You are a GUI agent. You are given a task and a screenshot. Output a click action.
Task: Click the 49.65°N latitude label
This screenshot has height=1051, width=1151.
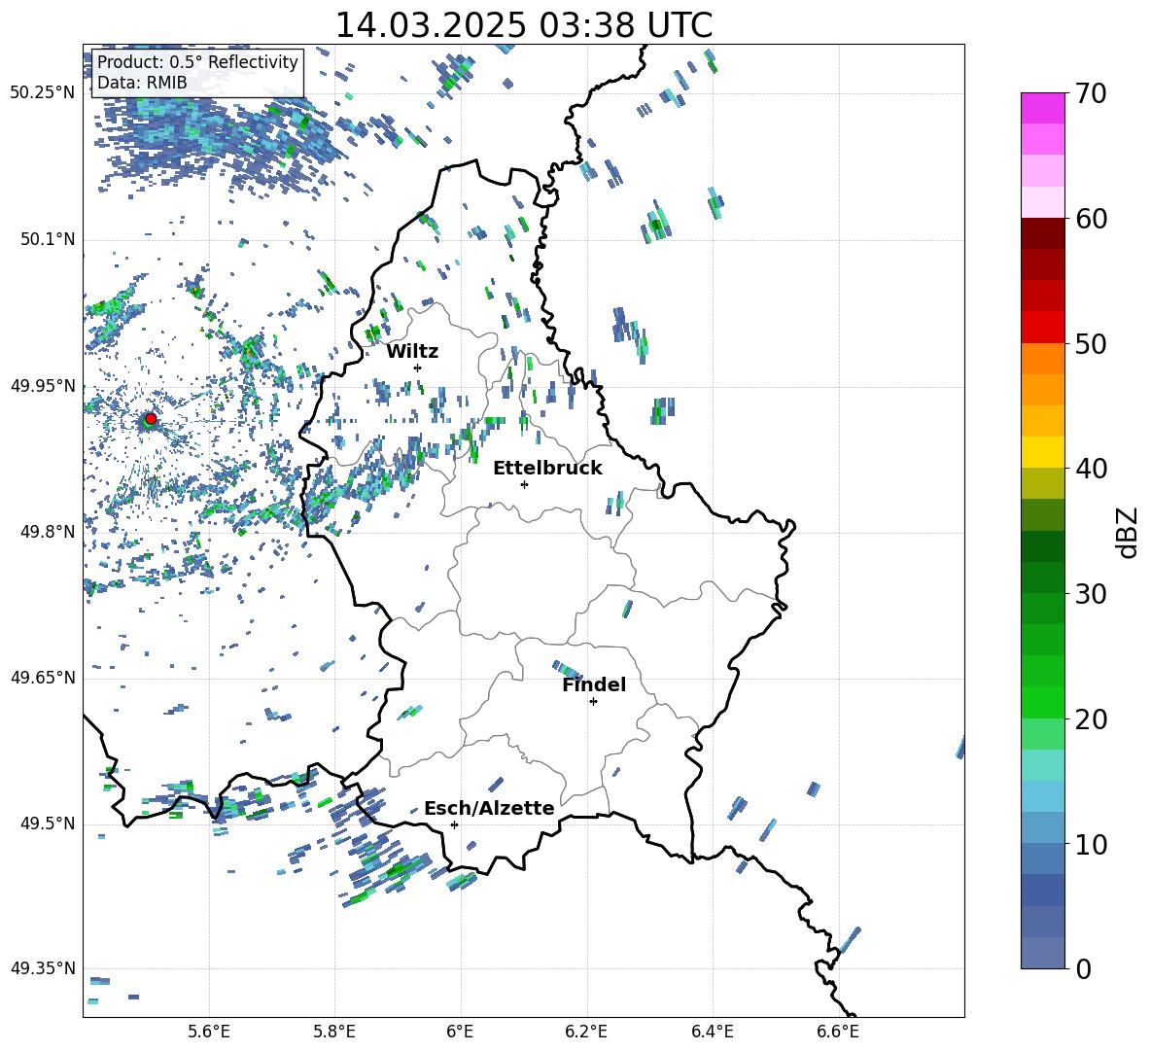[x=43, y=677]
